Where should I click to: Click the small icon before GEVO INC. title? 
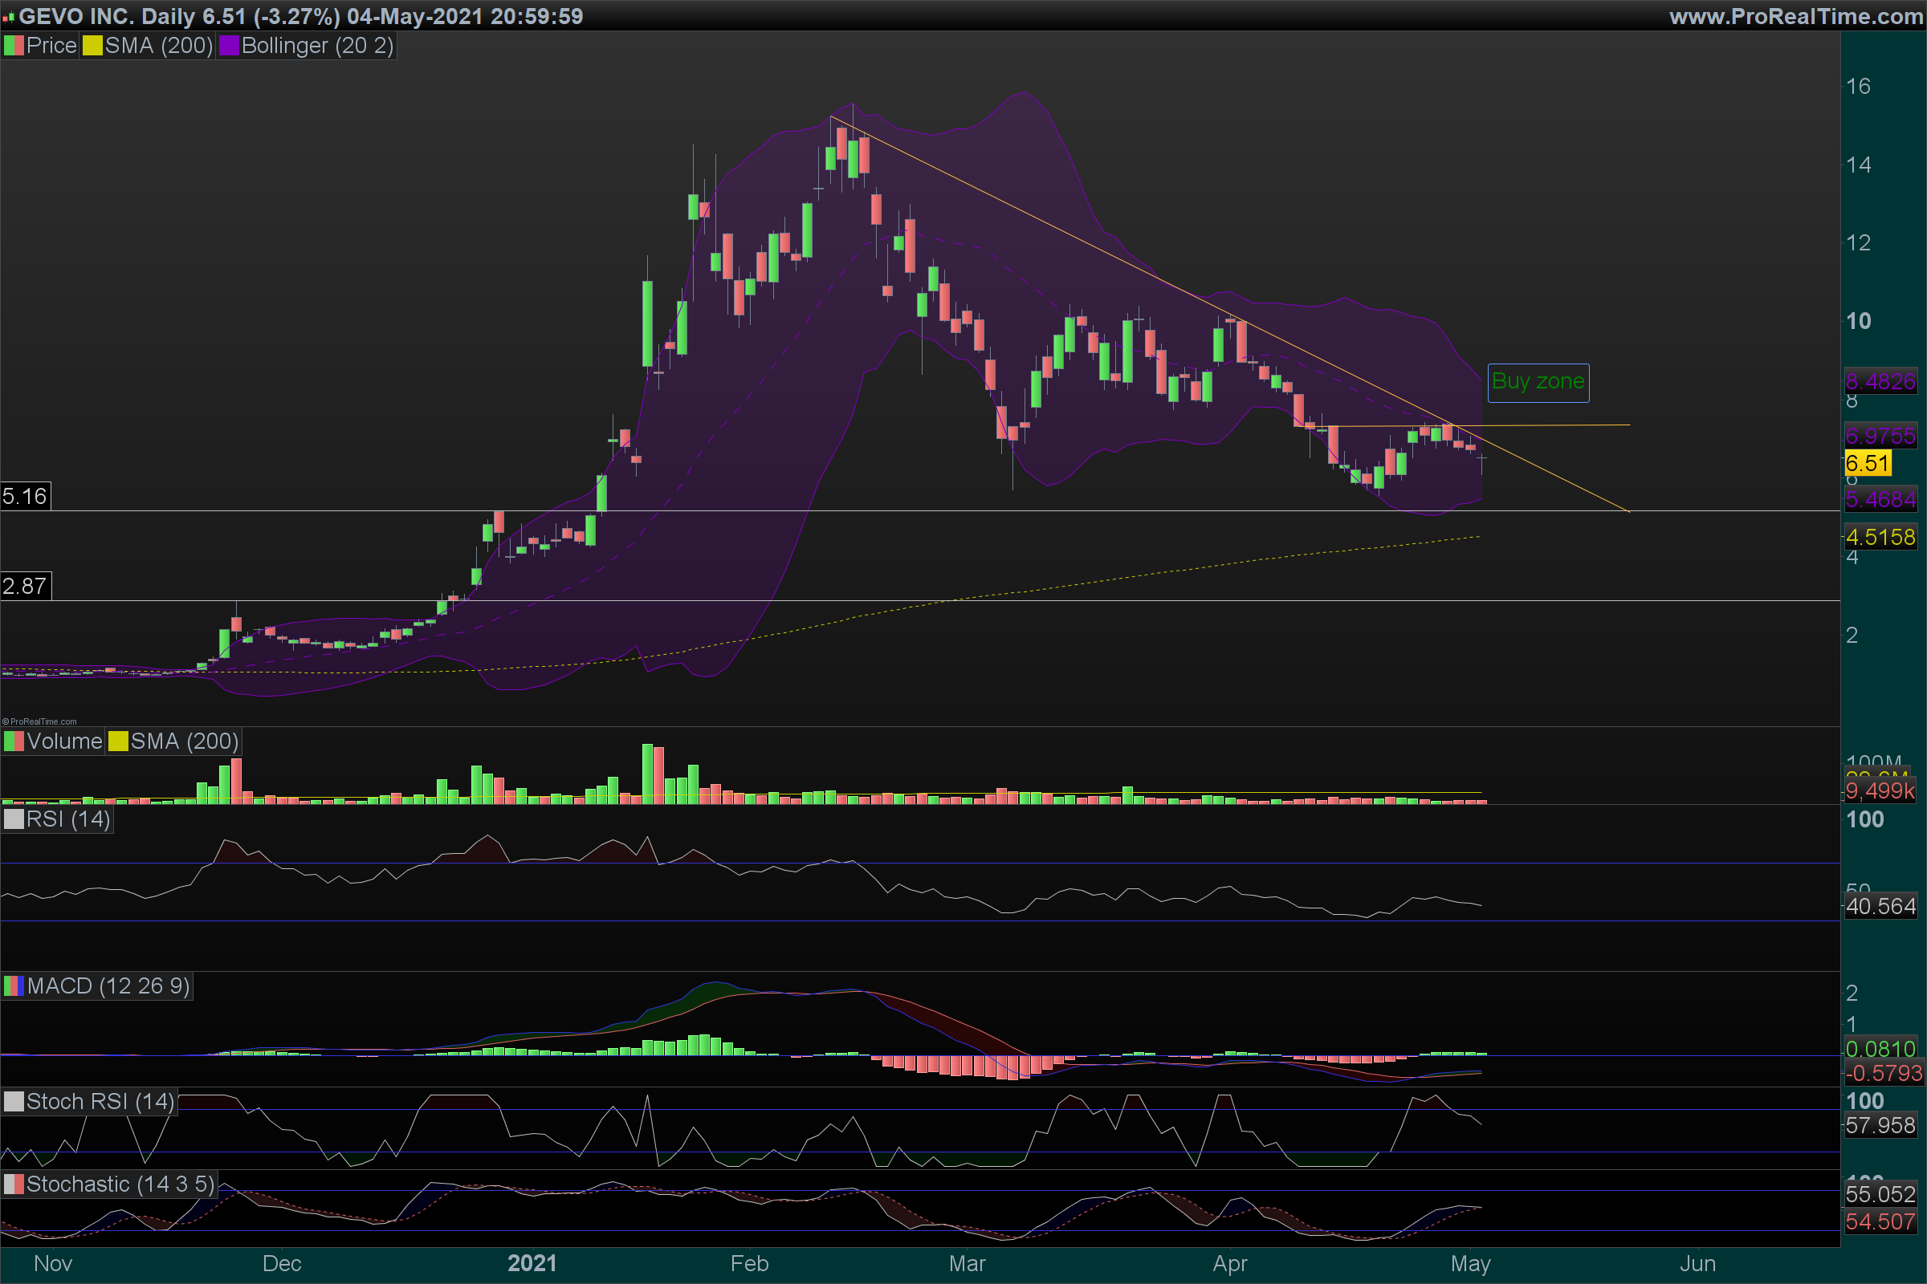click(x=8, y=17)
